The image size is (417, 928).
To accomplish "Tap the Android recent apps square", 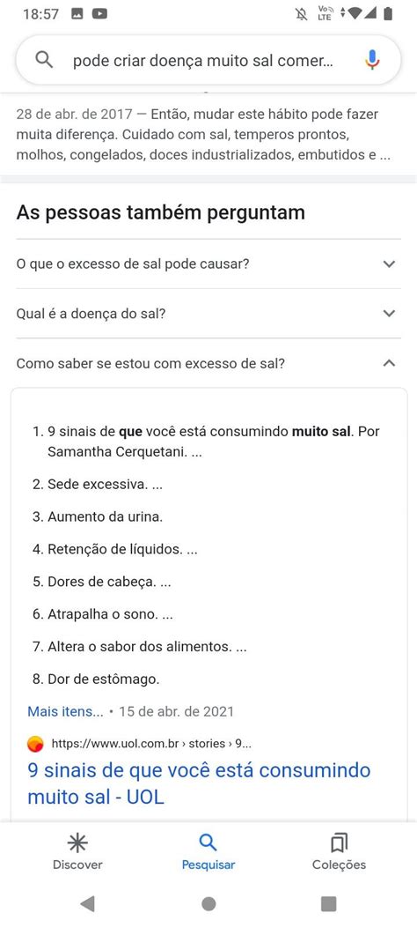I will point(328,903).
